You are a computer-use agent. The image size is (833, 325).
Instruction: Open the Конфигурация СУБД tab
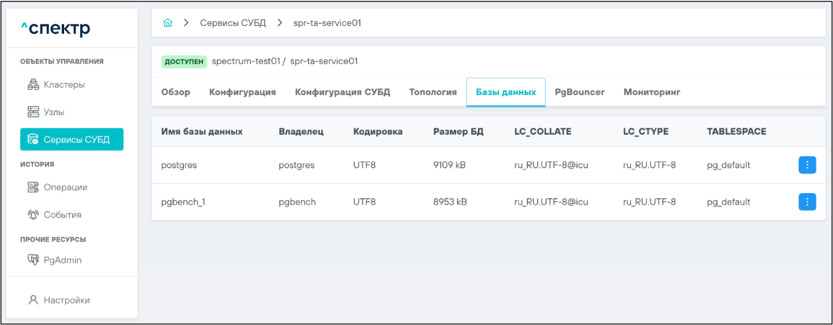(342, 92)
